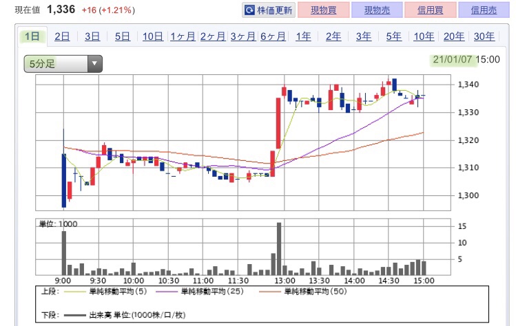Image resolution: width=516 pixels, height=326 pixels.
Task: Switch to the 3ヶ月 chart range
Action: pos(243,36)
